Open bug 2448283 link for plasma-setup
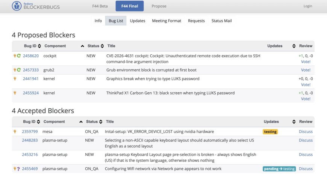Screen dimensions: 327x177 pyautogui.click(x=30, y=140)
